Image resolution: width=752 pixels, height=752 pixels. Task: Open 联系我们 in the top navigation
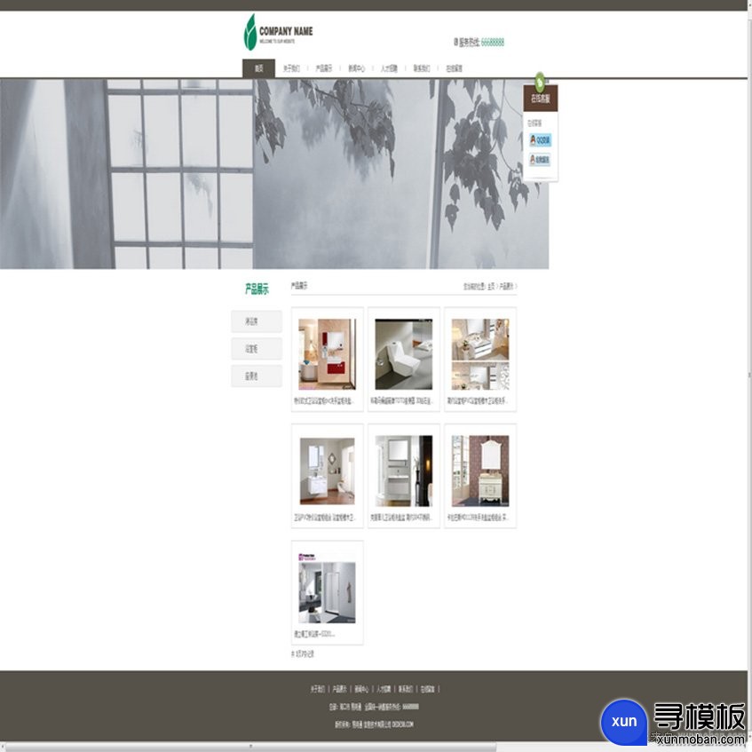422,68
